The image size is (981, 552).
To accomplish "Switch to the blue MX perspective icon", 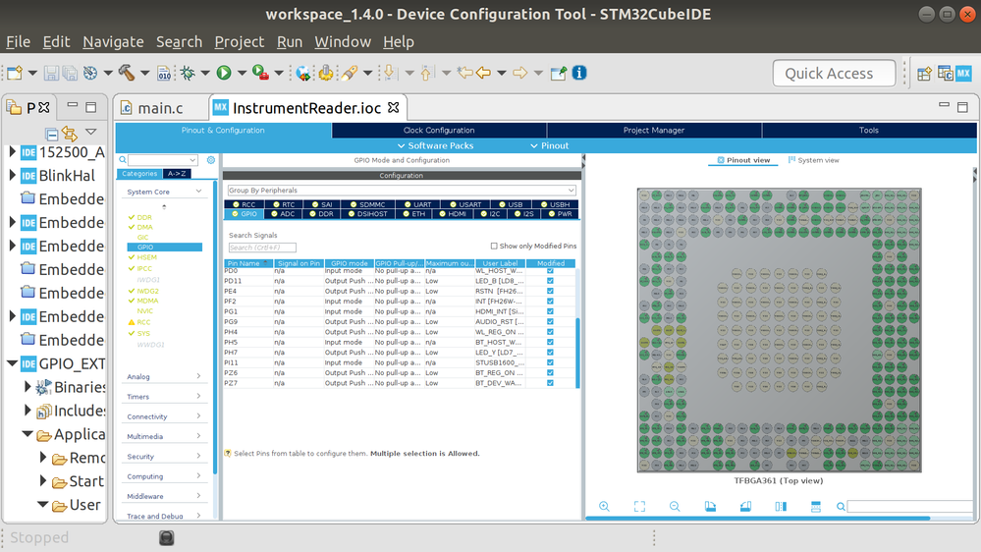I will pos(963,74).
